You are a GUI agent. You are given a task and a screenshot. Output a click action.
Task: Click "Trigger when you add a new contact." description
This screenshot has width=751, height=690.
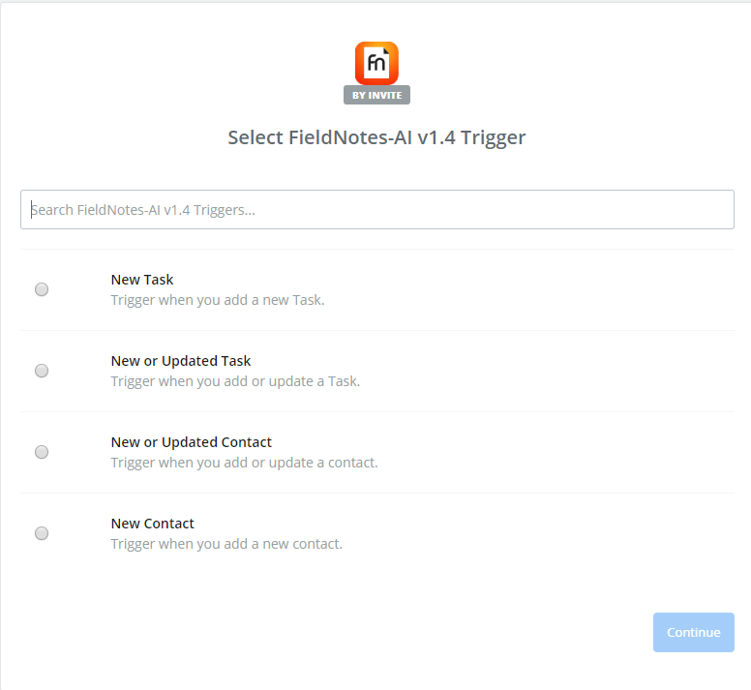click(x=226, y=544)
